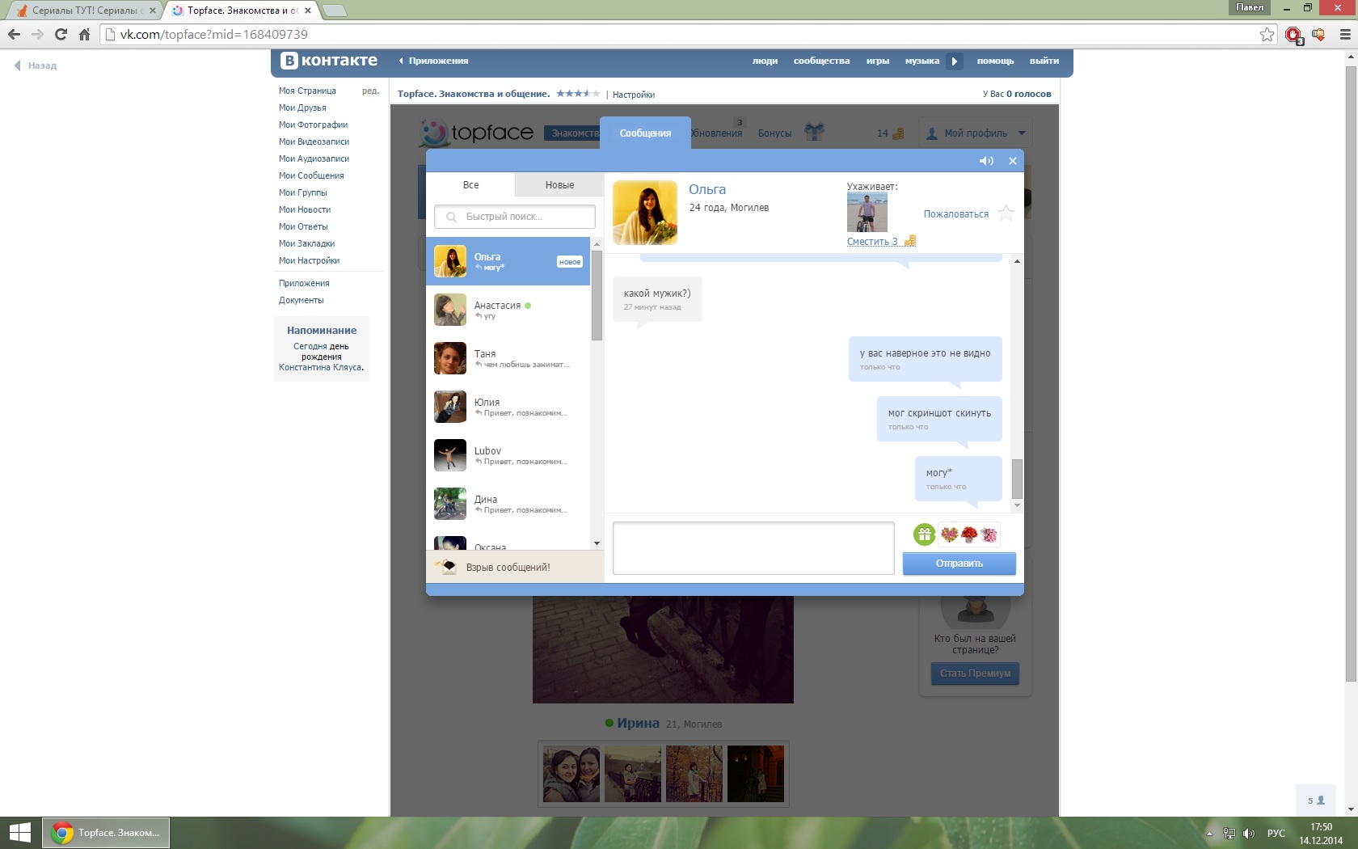Send the red roses gift

pyautogui.click(x=969, y=534)
